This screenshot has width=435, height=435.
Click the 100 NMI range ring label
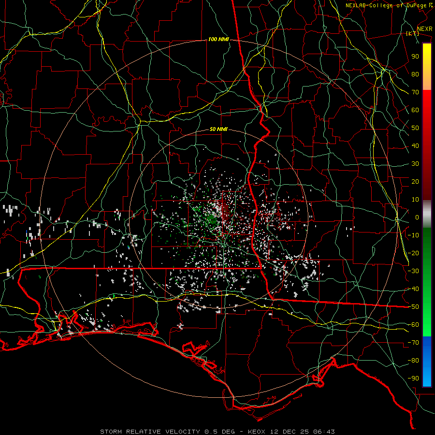218,40
